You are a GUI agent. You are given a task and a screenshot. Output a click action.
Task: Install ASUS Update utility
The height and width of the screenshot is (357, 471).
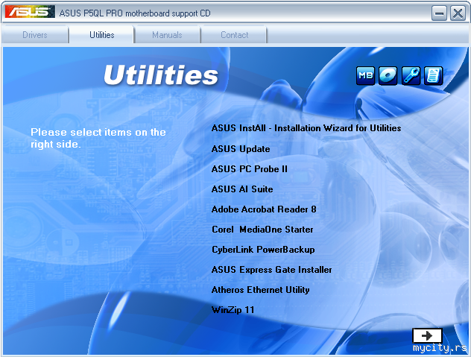point(241,149)
